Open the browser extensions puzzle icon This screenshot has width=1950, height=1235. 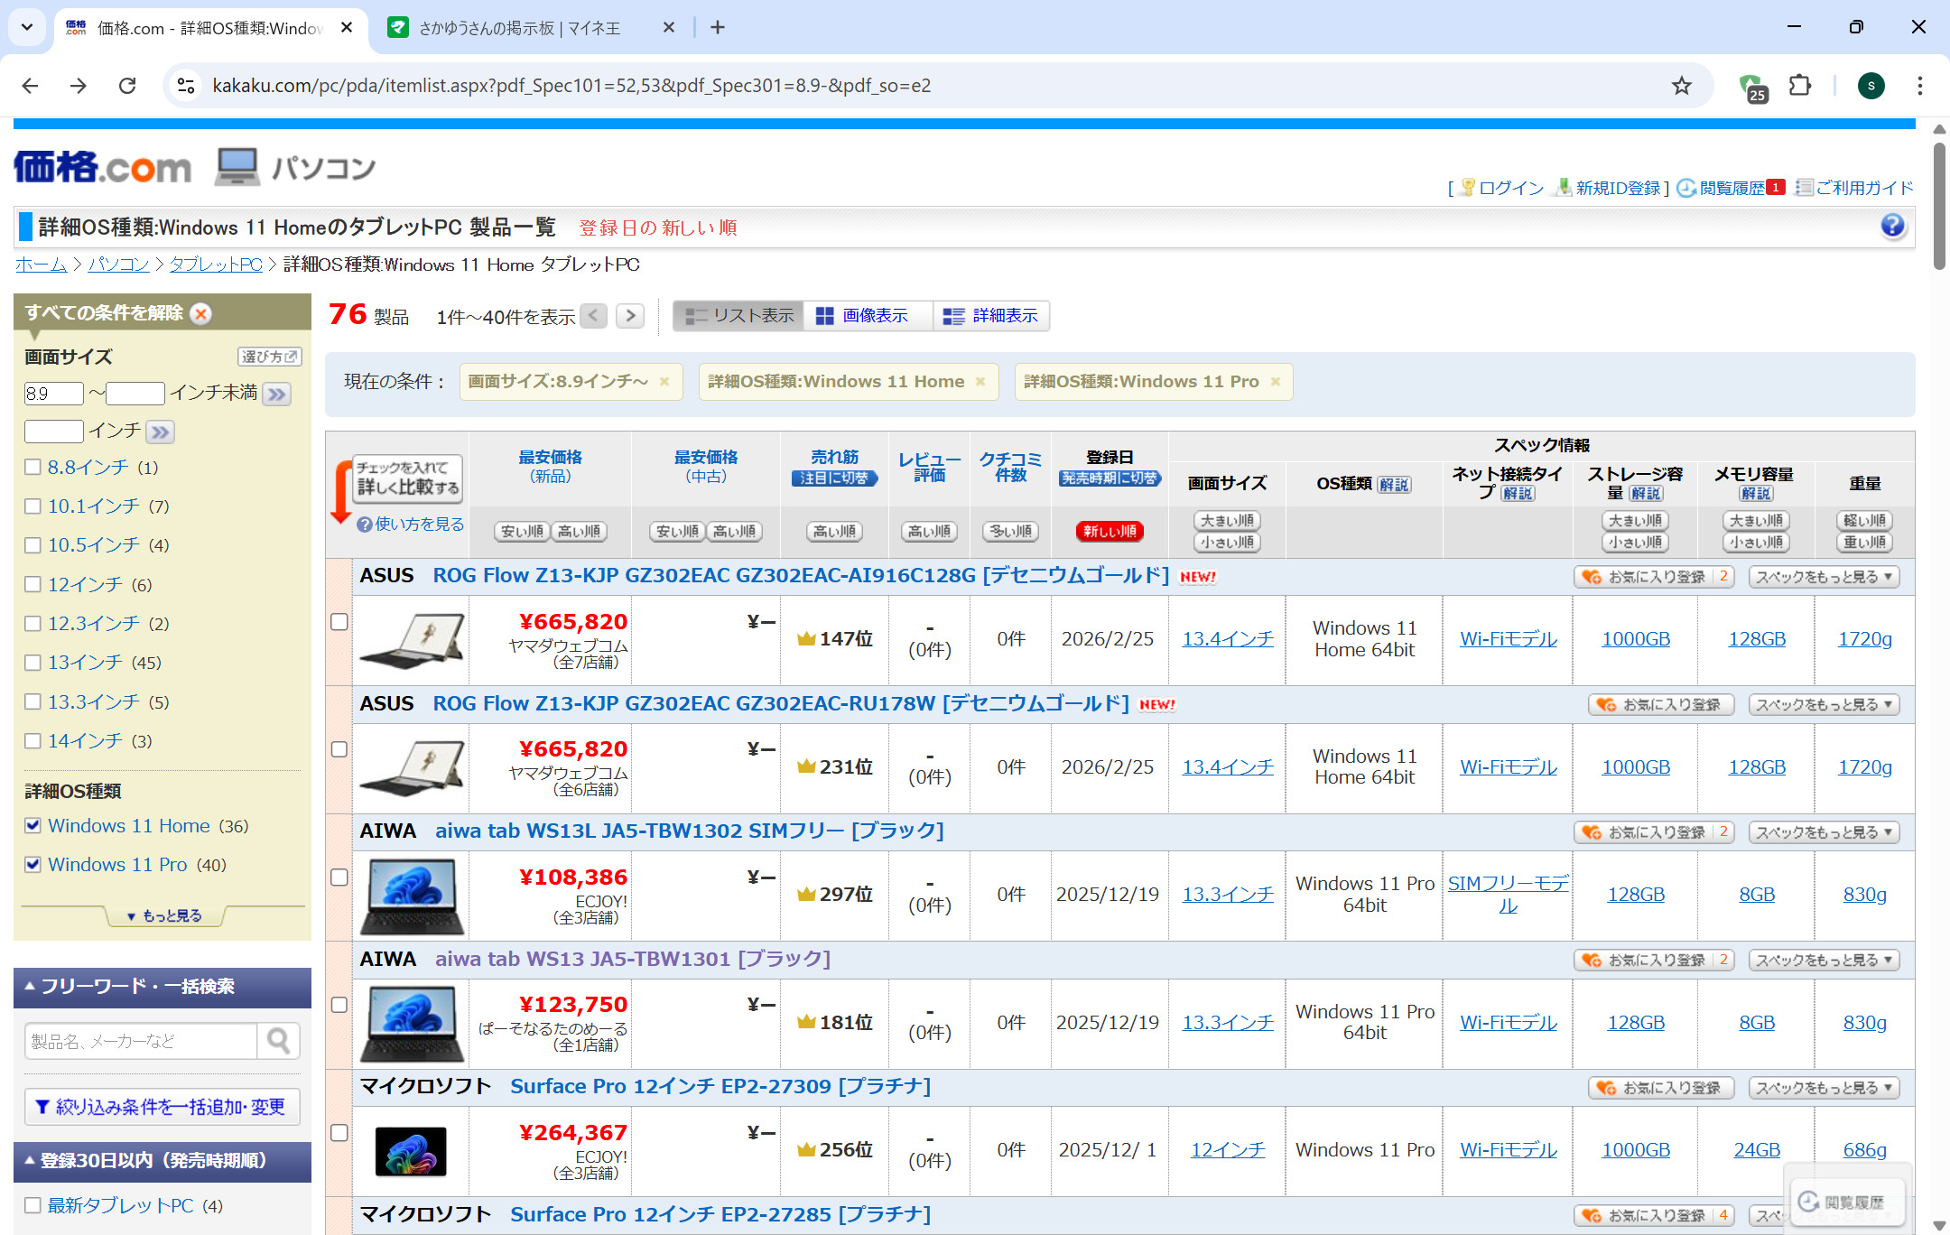(1799, 86)
